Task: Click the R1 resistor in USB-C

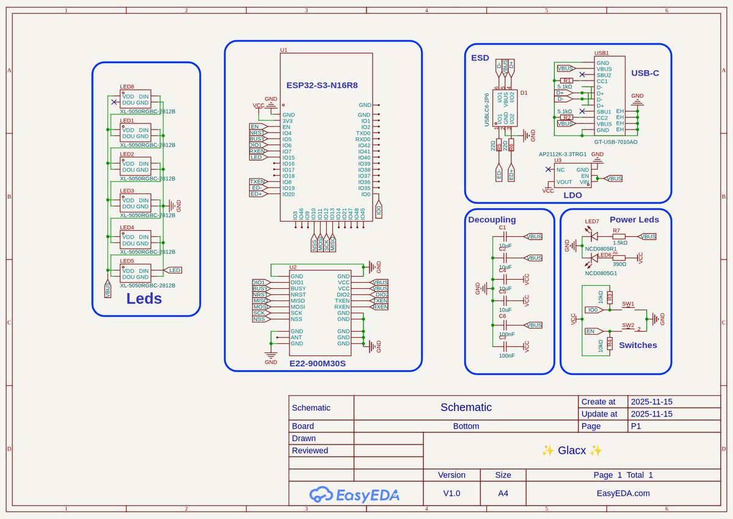Action: click(566, 81)
